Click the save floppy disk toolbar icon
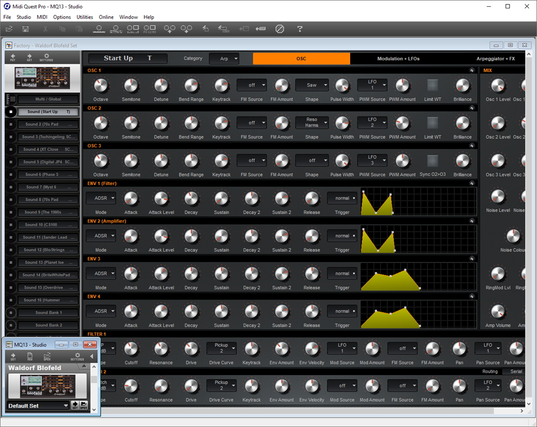Image resolution: width=537 pixels, height=427 pixels. (26, 29)
